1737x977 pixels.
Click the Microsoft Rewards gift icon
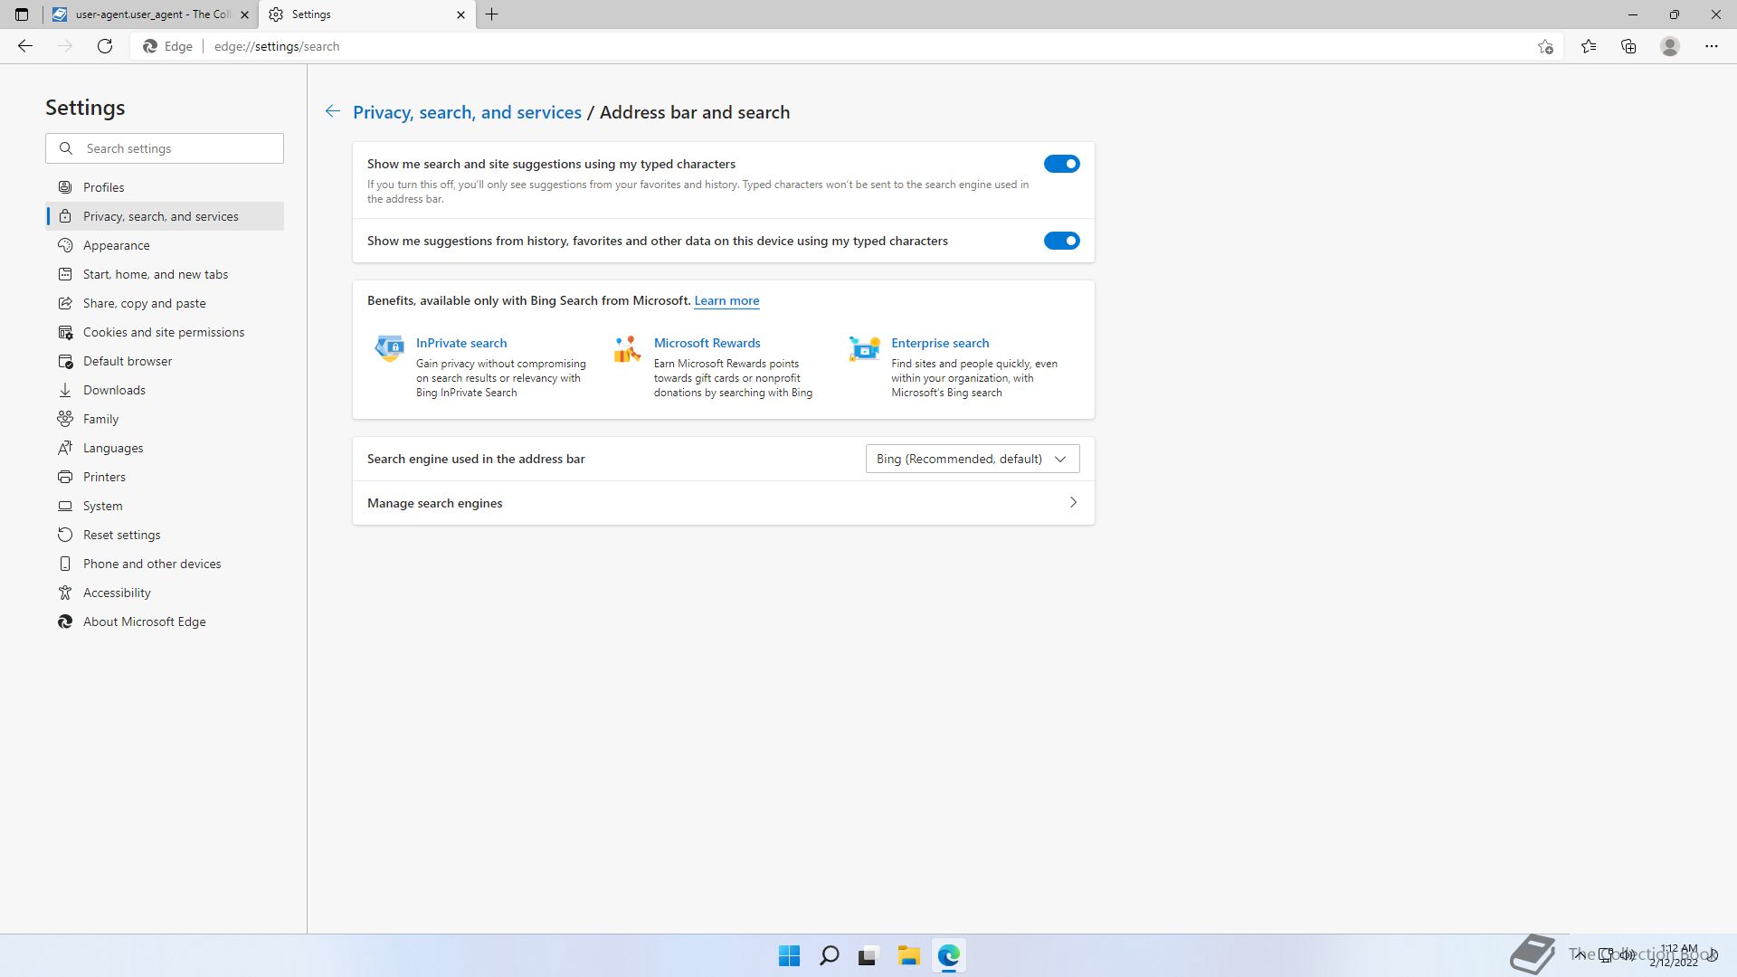pyautogui.click(x=627, y=348)
